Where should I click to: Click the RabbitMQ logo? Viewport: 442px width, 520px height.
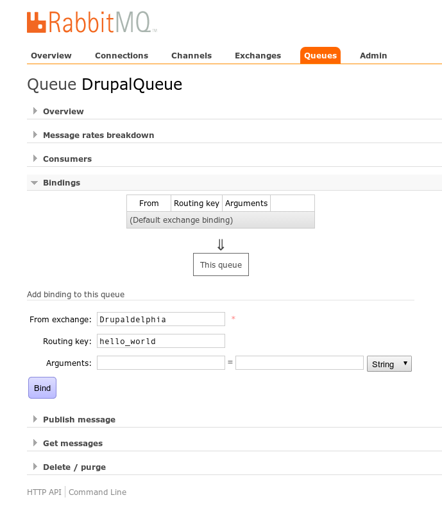pos(92,22)
